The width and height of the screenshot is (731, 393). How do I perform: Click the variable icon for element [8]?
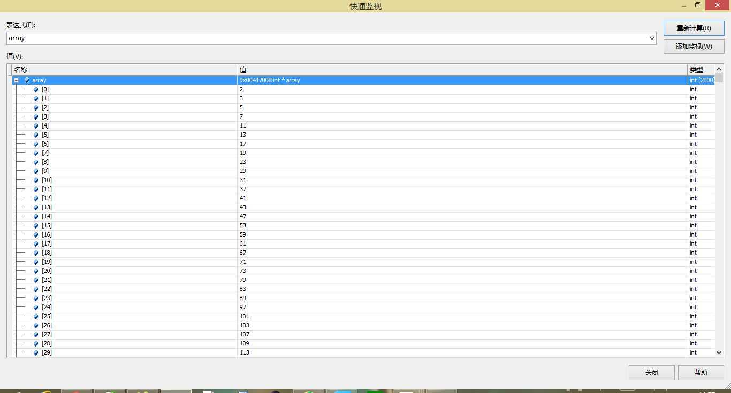tap(36, 162)
